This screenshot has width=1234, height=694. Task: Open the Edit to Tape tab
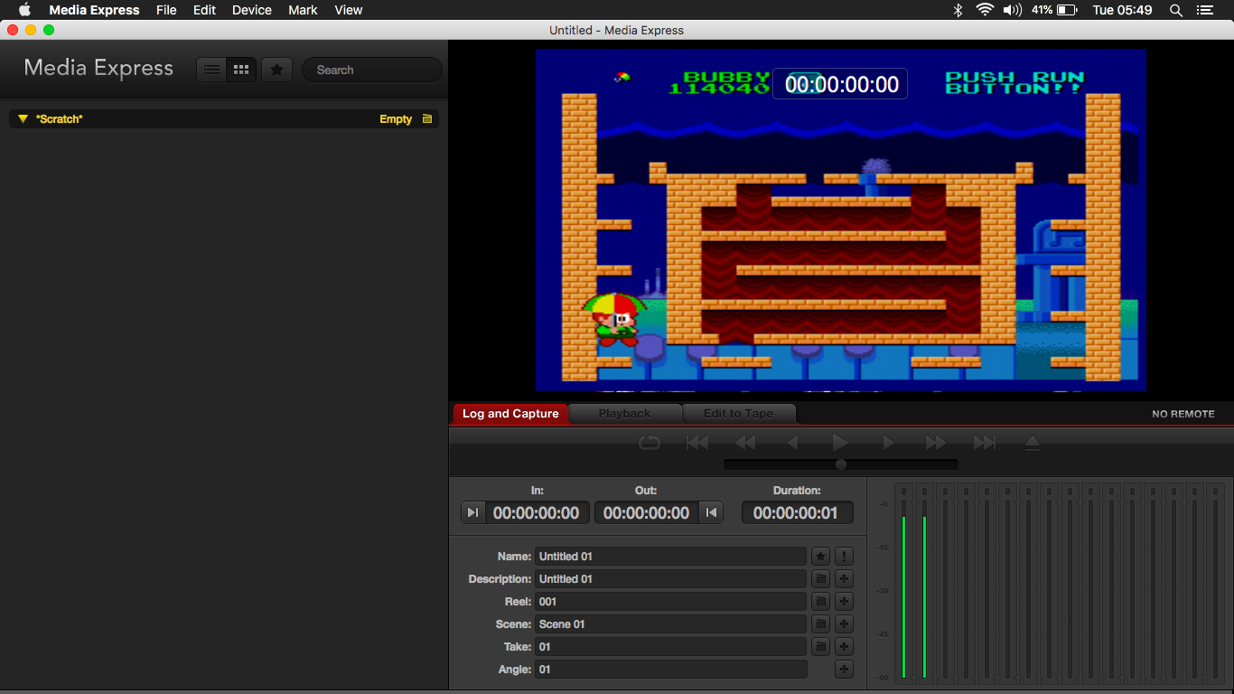pos(738,414)
